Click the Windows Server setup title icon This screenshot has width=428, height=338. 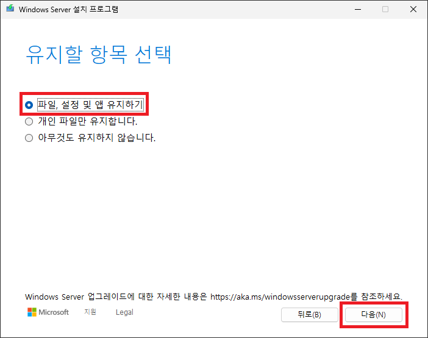10,9
